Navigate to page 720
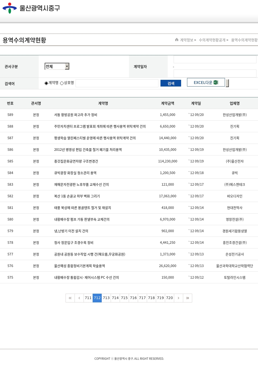Image resolution: width=258 pixels, height=375 pixels. click(x=170, y=298)
